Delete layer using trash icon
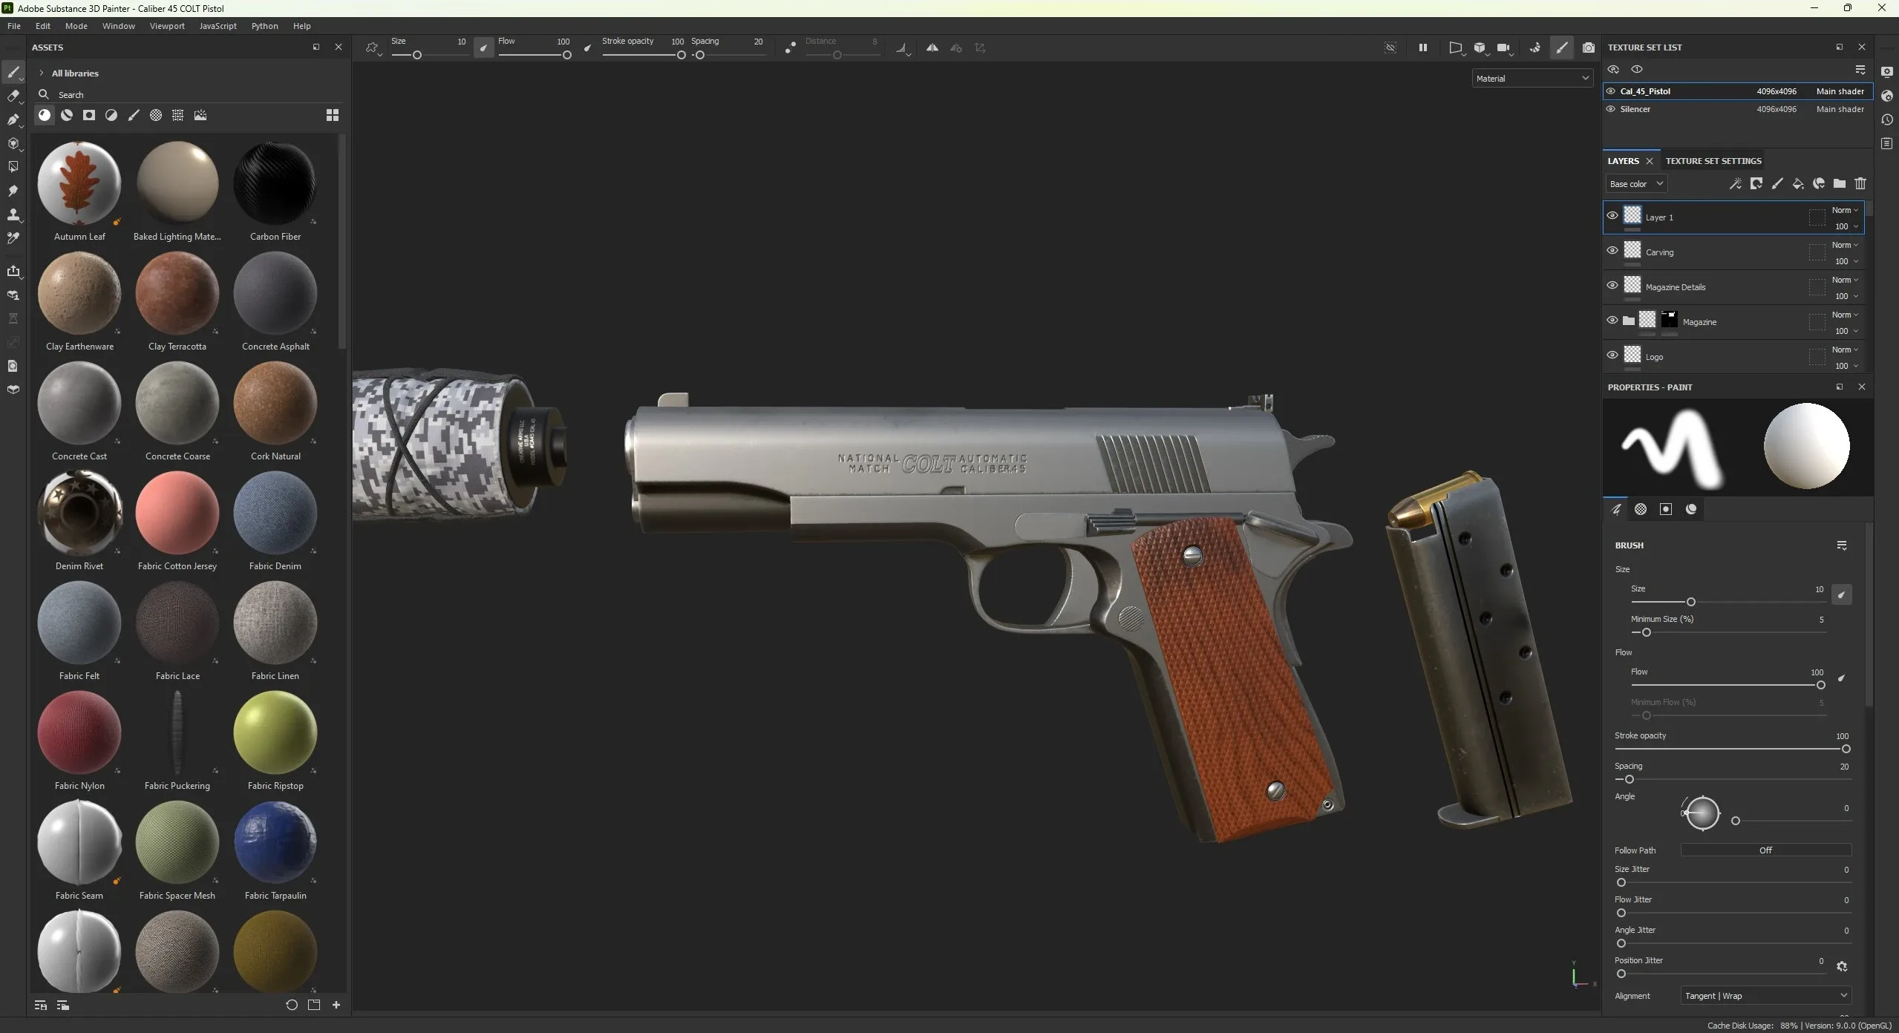 point(1860,183)
